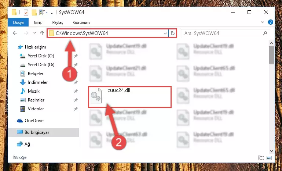Click the Properties icon in quick access toolbar
Image resolution: width=282 pixels, height=171 pixels.
click(26, 13)
